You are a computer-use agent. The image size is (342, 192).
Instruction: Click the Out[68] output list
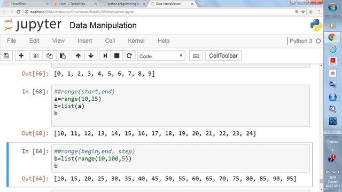(x=155, y=133)
